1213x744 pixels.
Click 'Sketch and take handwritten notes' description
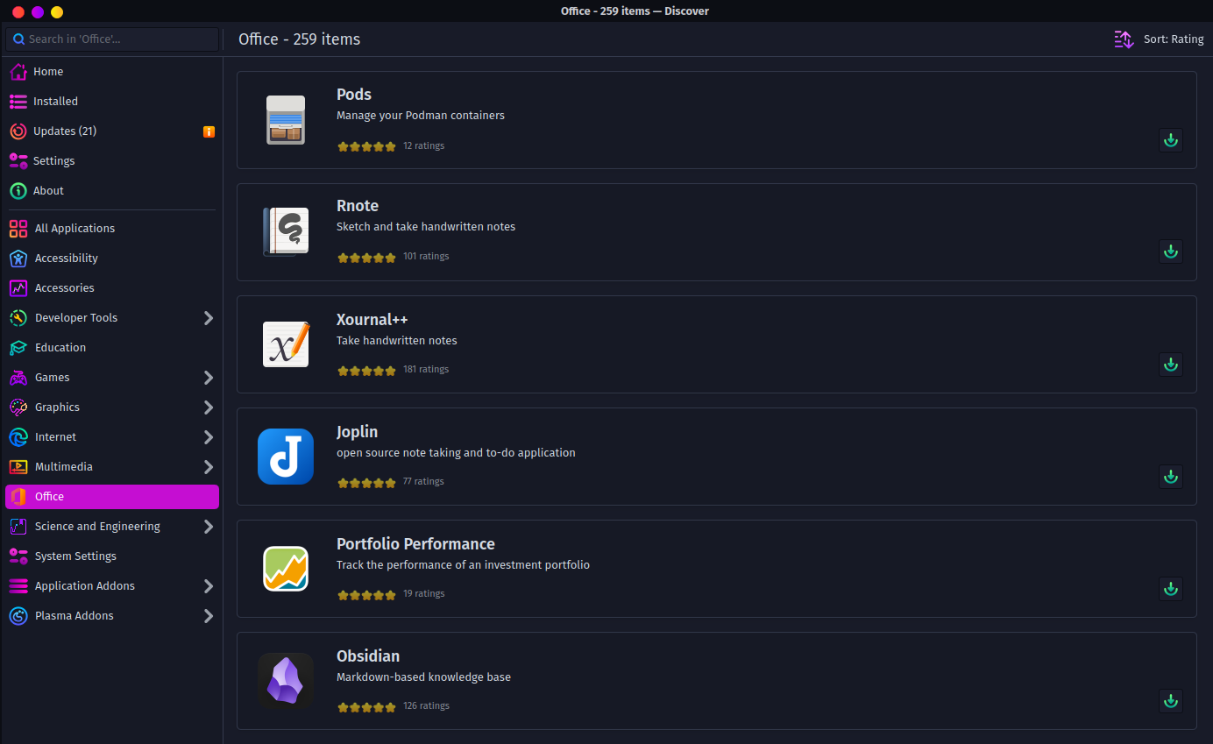tap(426, 227)
